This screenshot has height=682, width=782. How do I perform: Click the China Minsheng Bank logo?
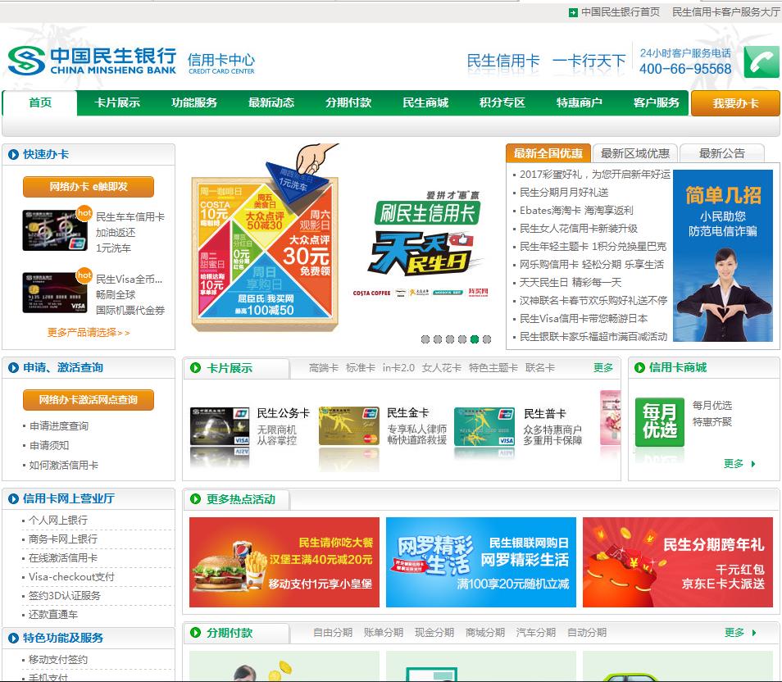(92, 61)
